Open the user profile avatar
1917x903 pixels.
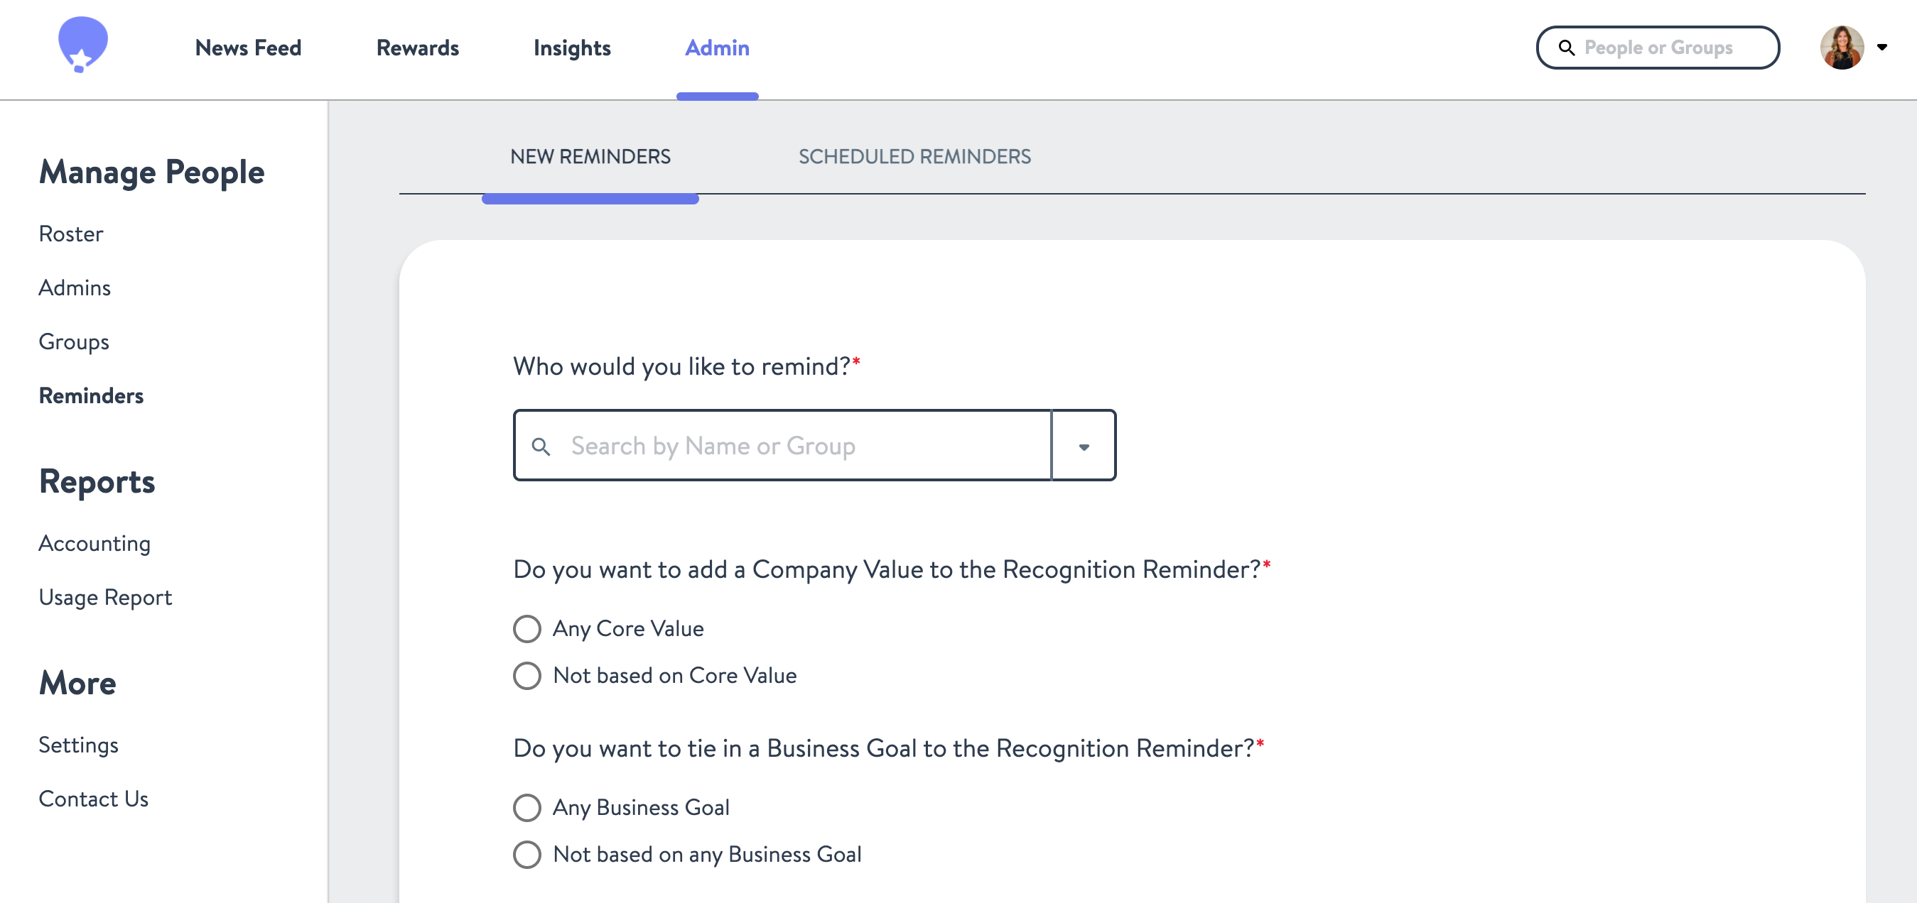pos(1842,48)
